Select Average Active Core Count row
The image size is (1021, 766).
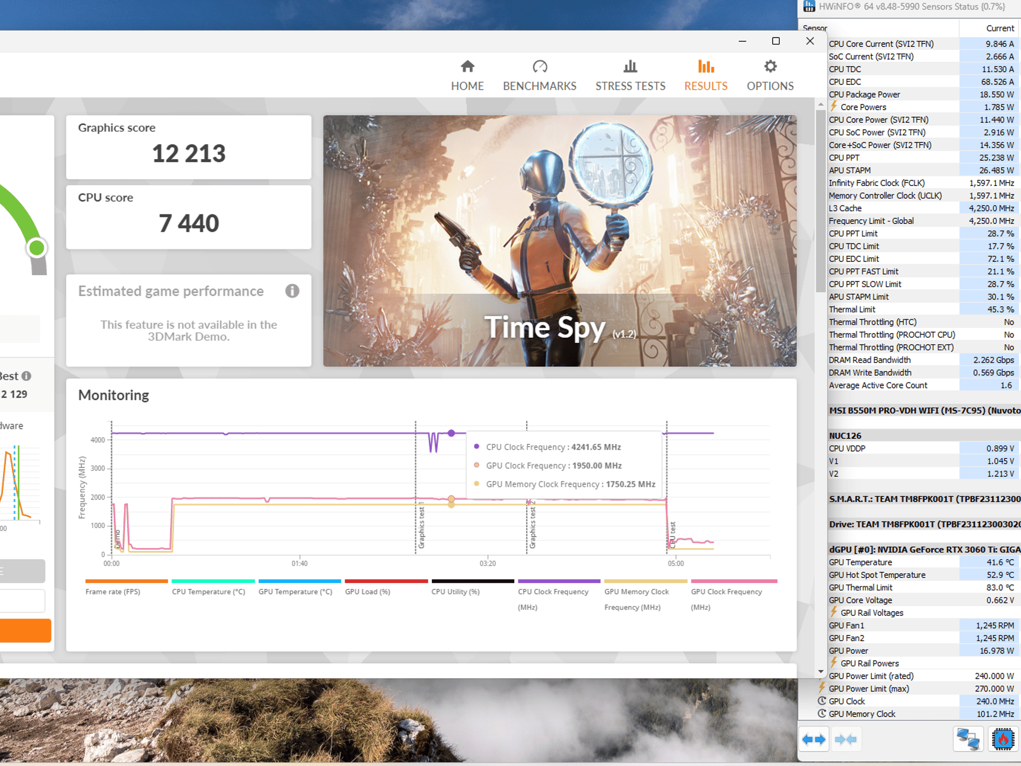click(x=923, y=385)
